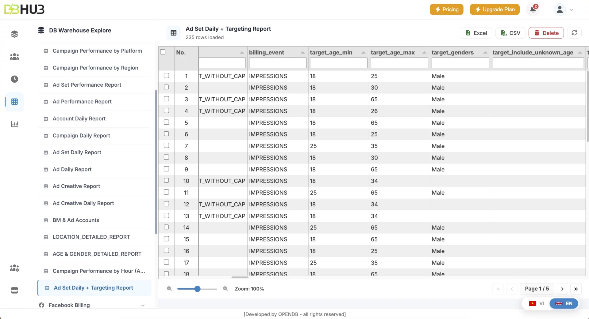Sort target_age_min column with arrow

[363, 53]
